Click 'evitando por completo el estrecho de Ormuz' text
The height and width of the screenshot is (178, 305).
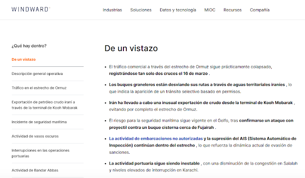(152, 109)
